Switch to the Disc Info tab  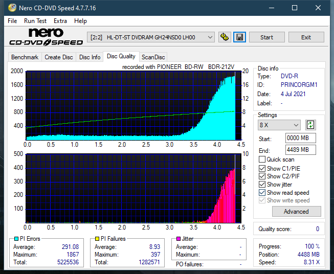click(x=90, y=57)
